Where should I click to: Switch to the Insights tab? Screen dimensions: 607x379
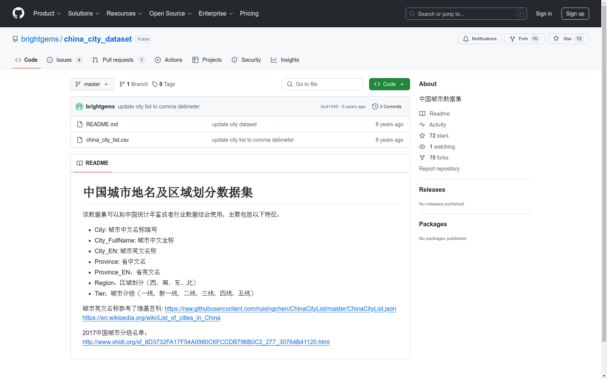point(285,60)
